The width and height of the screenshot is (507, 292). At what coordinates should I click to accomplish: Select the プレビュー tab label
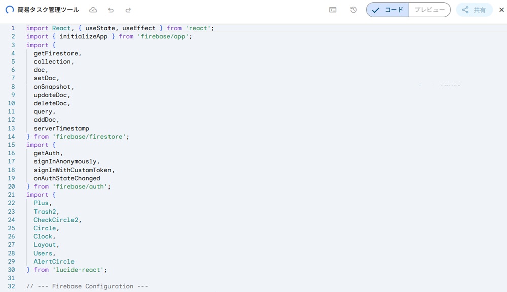tap(431, 9)
